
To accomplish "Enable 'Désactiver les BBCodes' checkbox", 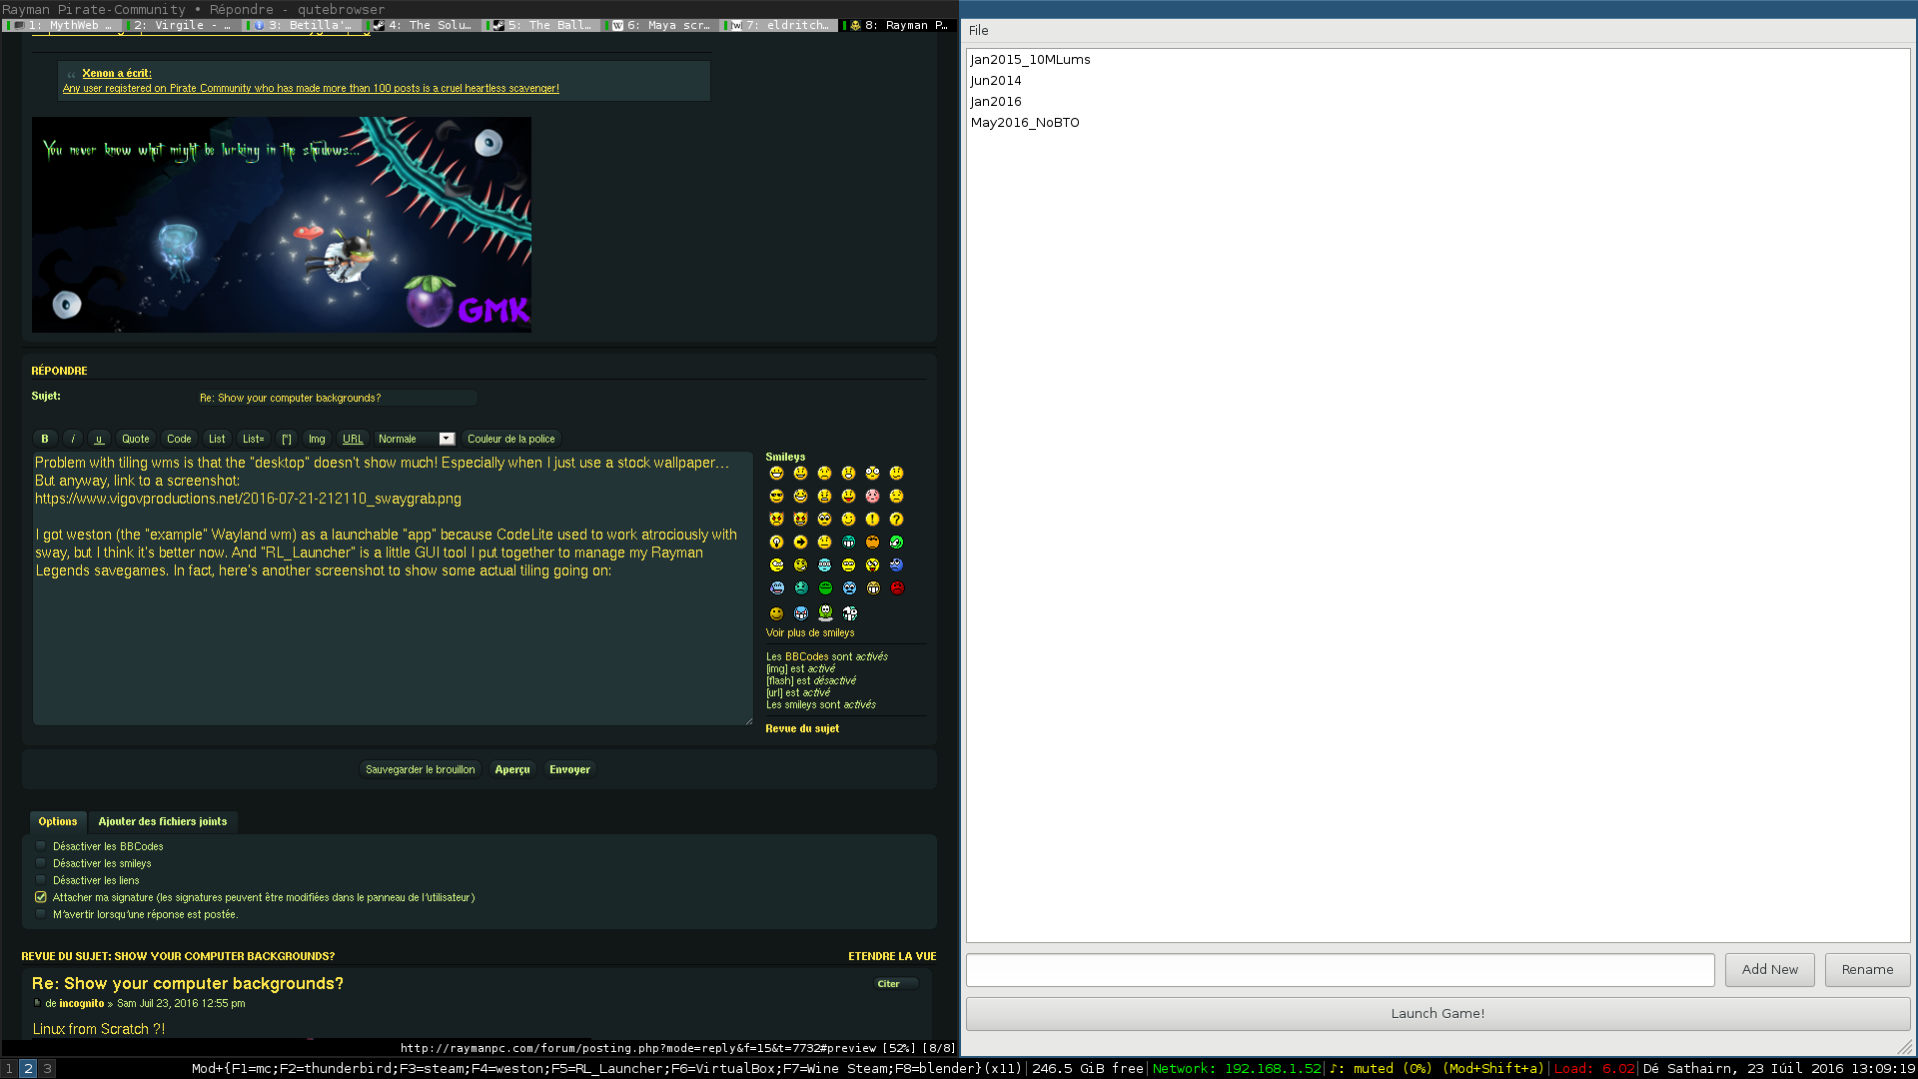I will click(x=41, y=846).
